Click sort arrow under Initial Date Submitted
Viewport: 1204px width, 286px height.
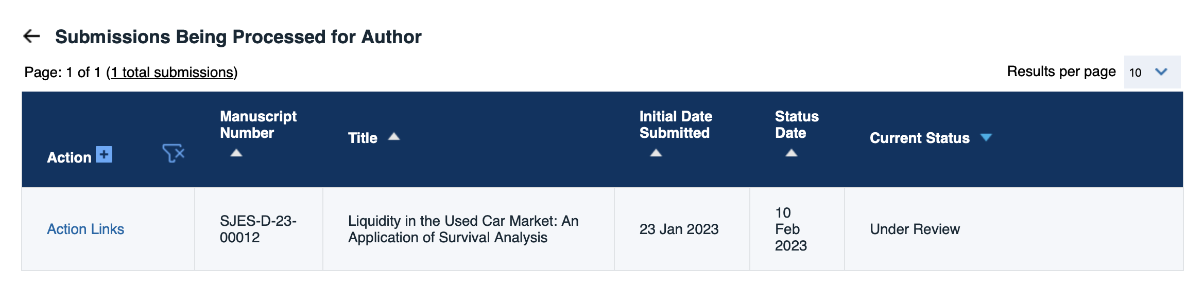(x=656, y=153)
